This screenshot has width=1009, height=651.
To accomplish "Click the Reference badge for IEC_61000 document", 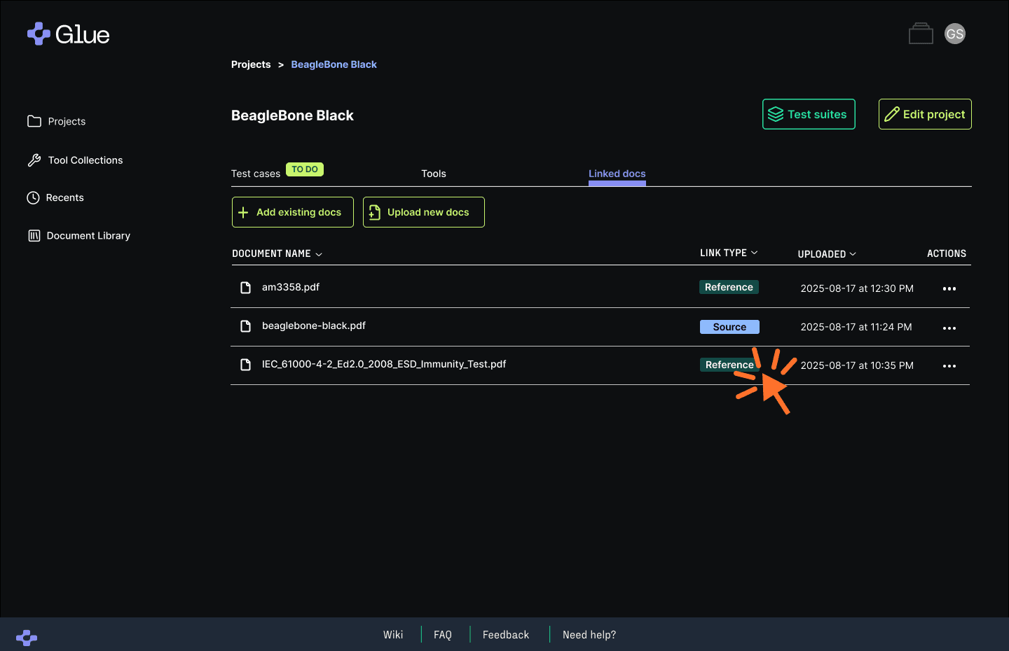I will tap(729, 365).
